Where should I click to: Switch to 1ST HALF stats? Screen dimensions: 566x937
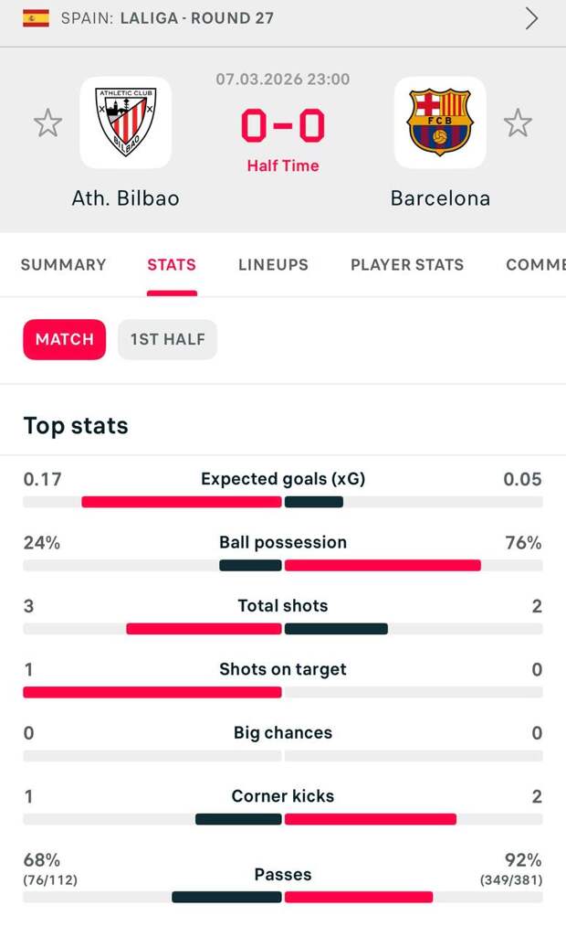click(167, 339)
